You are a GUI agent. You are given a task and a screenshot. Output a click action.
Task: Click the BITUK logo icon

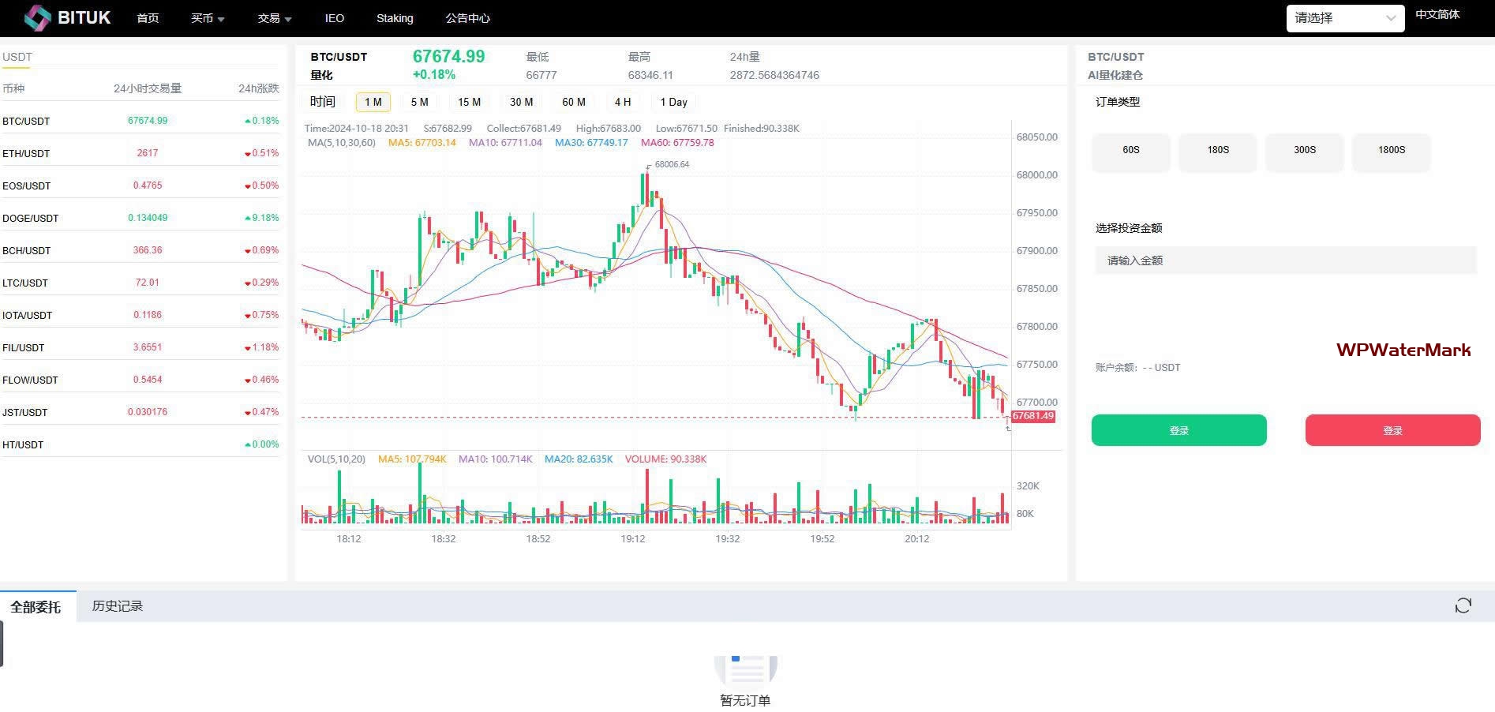point(37,17)
